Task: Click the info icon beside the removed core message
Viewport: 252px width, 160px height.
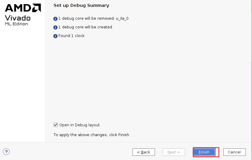Action: [55, 19]
